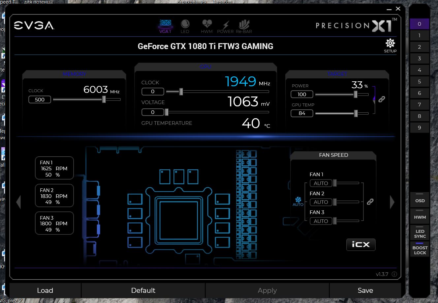
Task: Select profile 3
Action: [420, 58]
